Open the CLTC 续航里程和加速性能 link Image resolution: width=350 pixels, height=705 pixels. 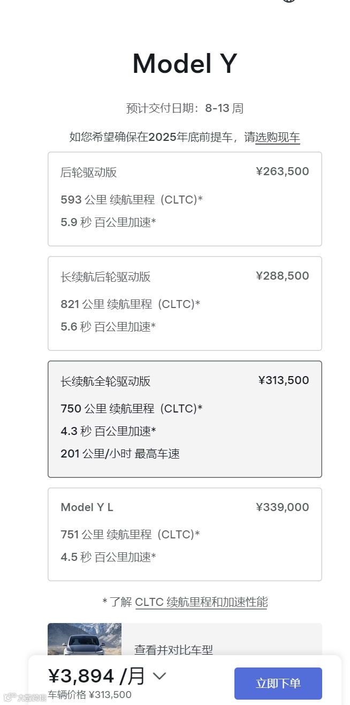[x=201, y=602]
